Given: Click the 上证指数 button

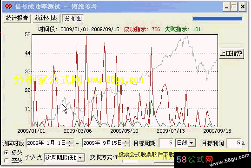Looking at the screenshot, I should tap(231, 53).
